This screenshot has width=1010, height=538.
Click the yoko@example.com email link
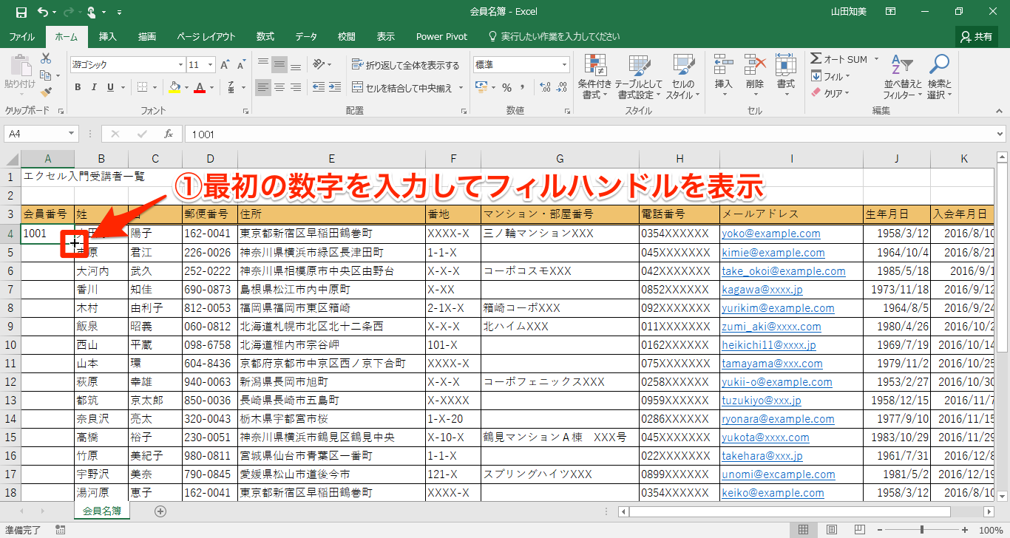click(x=771, y=234)
